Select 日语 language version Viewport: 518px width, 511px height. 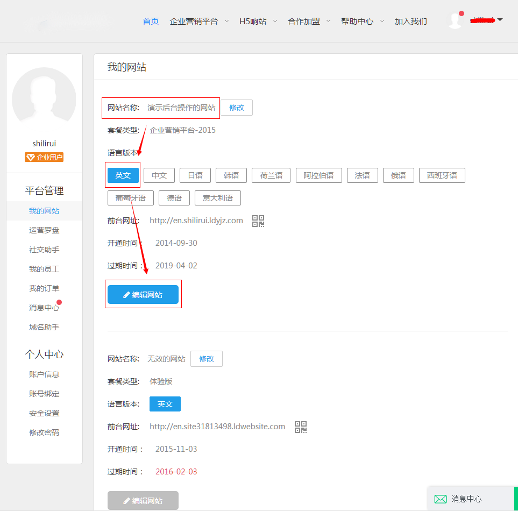(x=195, y=175)
